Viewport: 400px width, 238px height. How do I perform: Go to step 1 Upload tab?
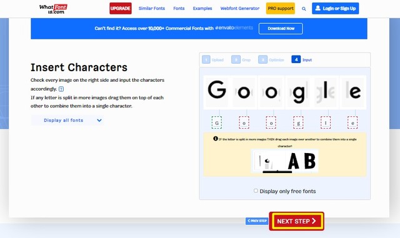212,60
